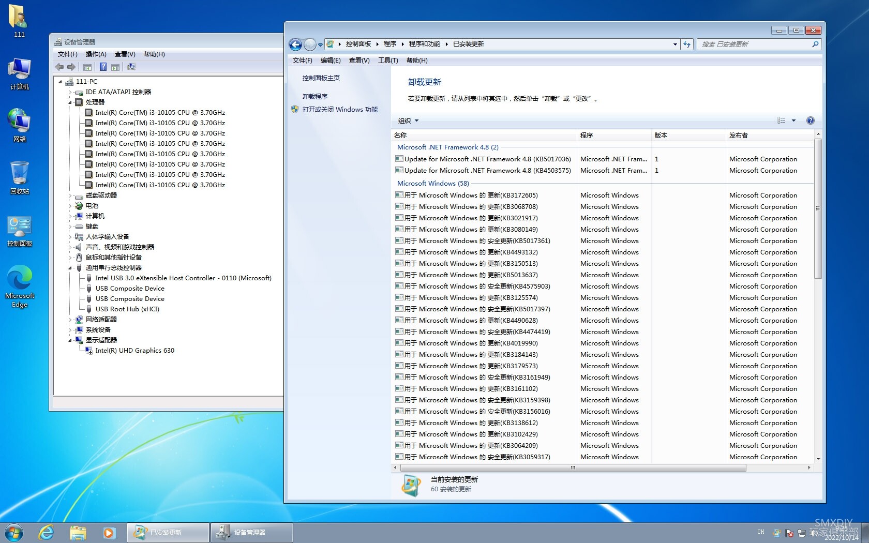Image resolution: width=869 pixels, height=543 pixels.
Task: Click 控制面板 in breadcrumb path
Action: pos(358,44)
